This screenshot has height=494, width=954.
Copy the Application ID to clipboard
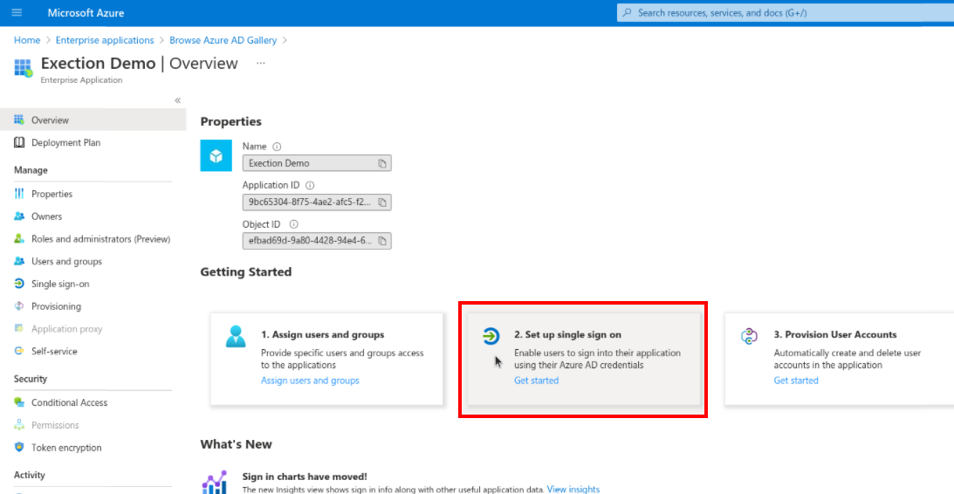coord(382,202)
